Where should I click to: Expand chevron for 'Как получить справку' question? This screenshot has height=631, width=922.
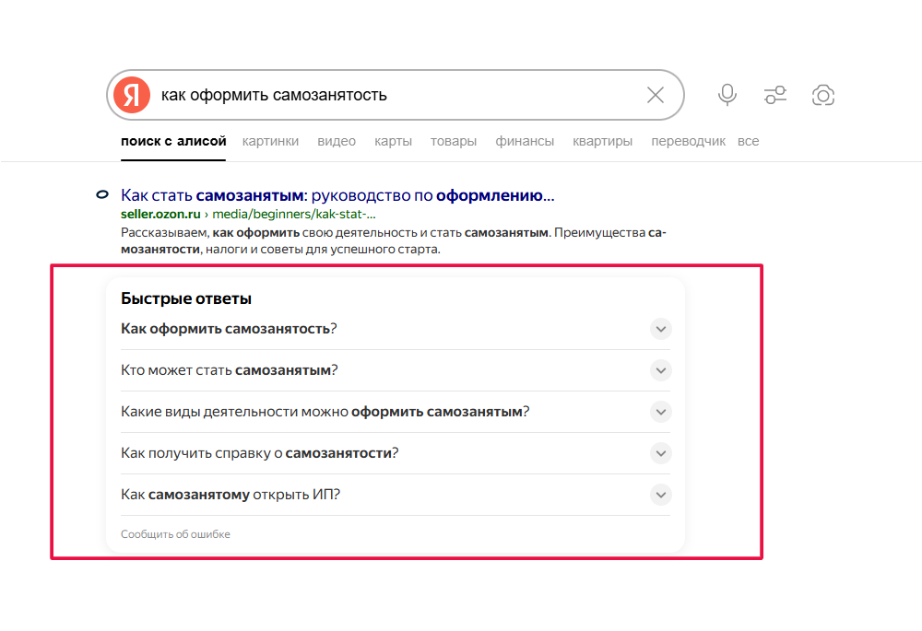click(x=661, y=453)
